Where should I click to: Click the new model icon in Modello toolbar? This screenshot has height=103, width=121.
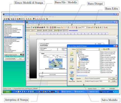32,27
